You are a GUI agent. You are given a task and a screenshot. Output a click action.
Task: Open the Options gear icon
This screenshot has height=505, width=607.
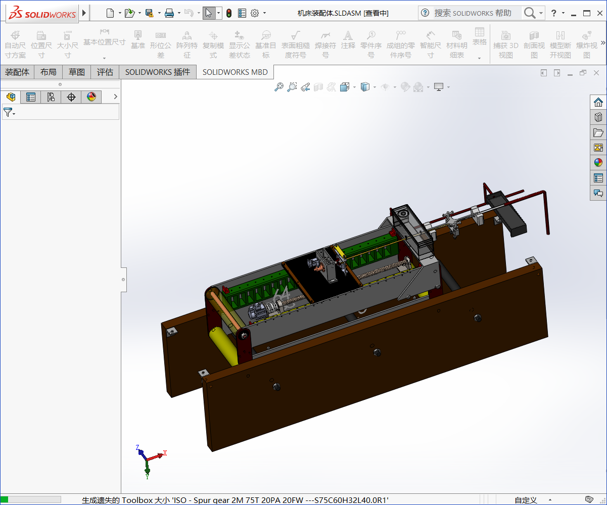pos(255,13)
